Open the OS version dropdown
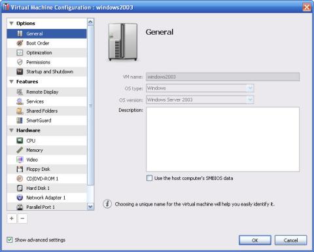Screen dimensions: 314x252 click(251, 100)
